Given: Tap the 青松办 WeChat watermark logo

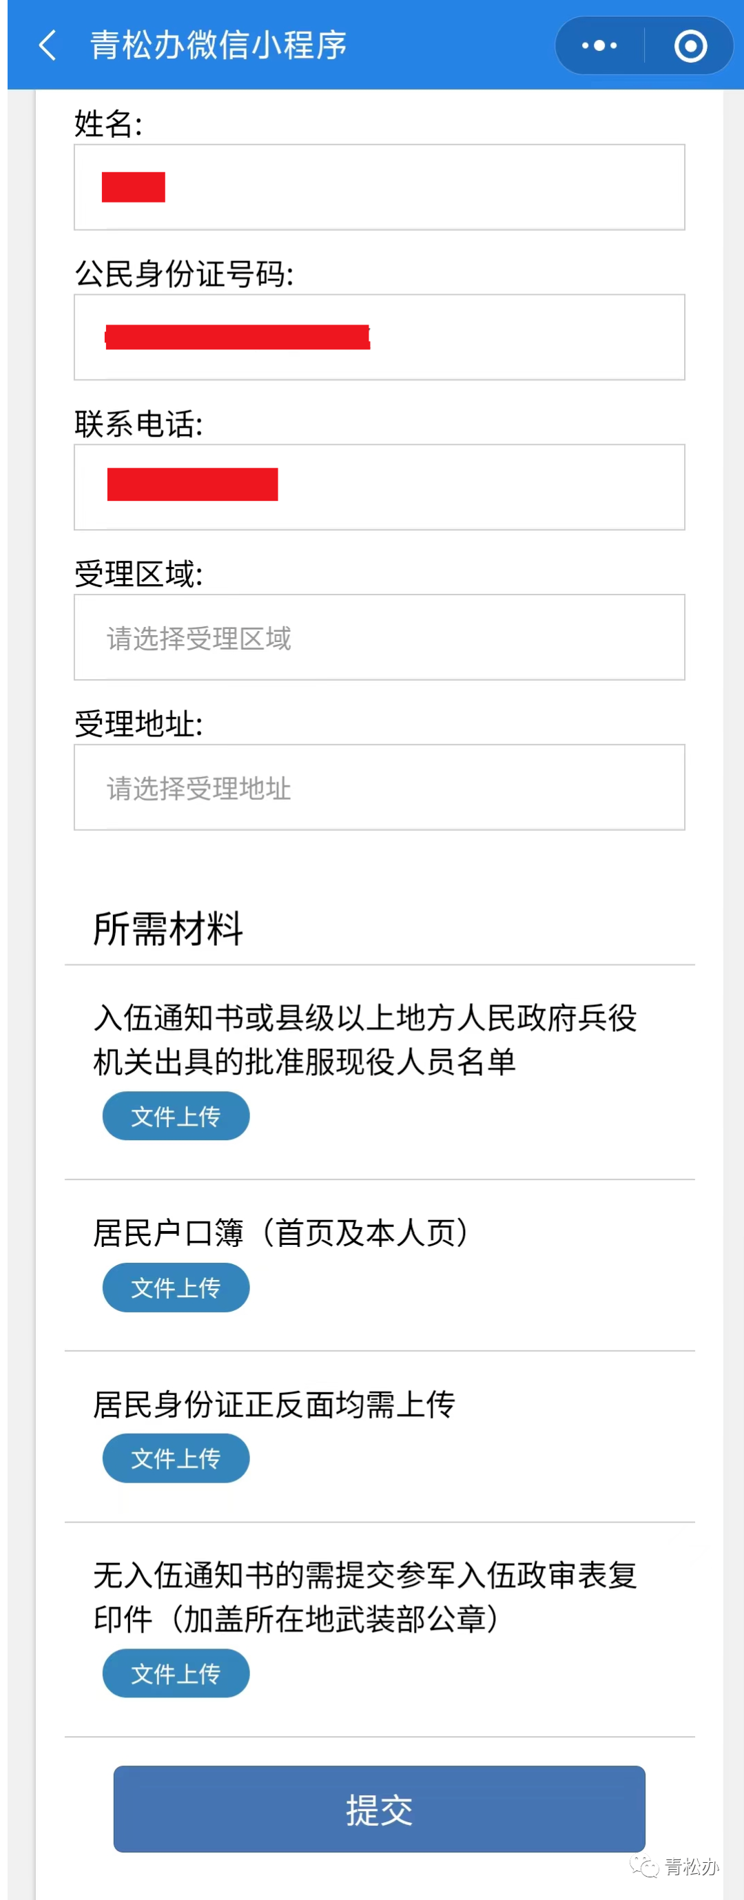Looking at the screenshot, I should pyautogui.click(x=673, y=1866).
